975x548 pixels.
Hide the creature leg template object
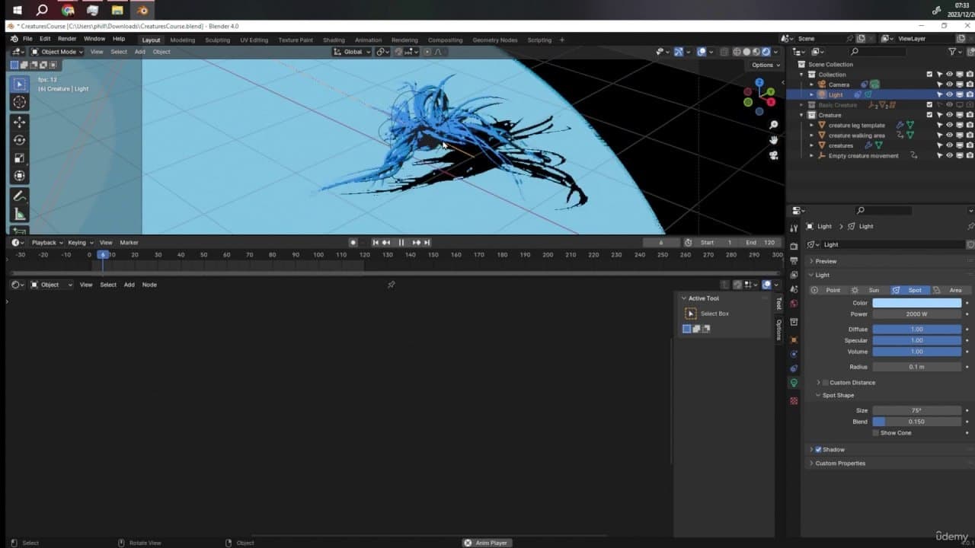pyautogui.click(x=949, y=125)
